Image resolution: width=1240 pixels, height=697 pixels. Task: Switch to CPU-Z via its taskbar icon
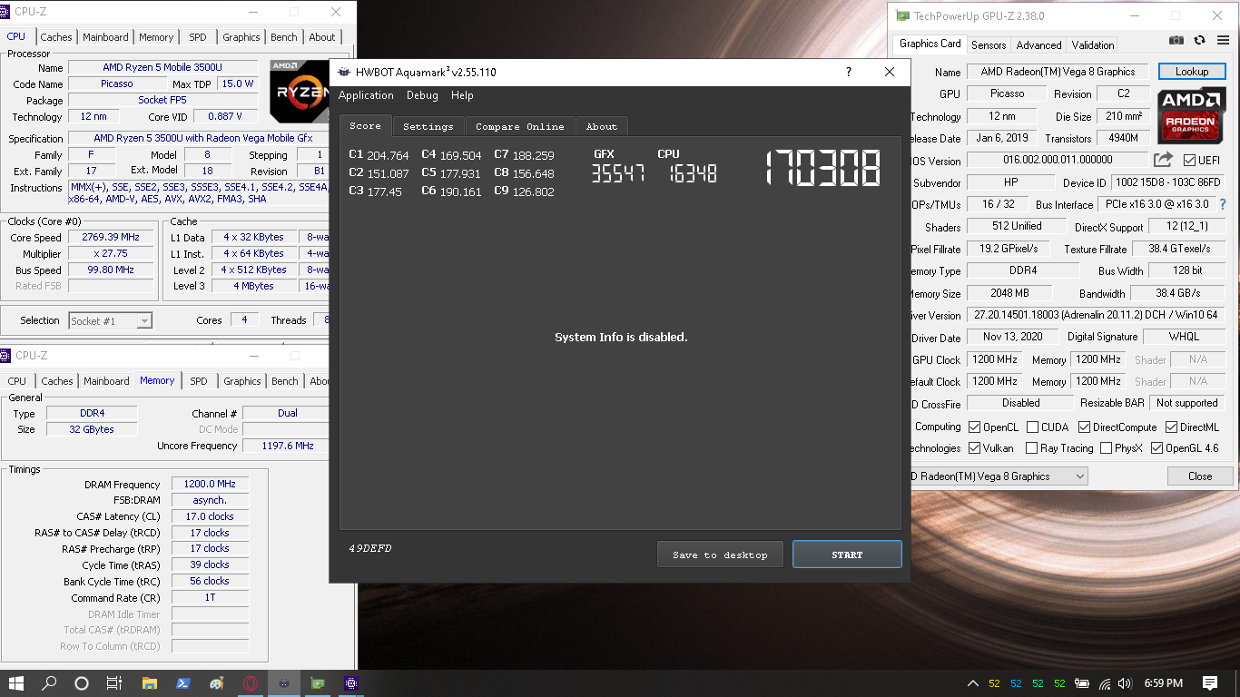coord(351,683)
